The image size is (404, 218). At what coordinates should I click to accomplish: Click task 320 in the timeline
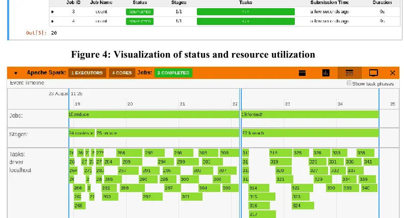[x=284, y=171]
